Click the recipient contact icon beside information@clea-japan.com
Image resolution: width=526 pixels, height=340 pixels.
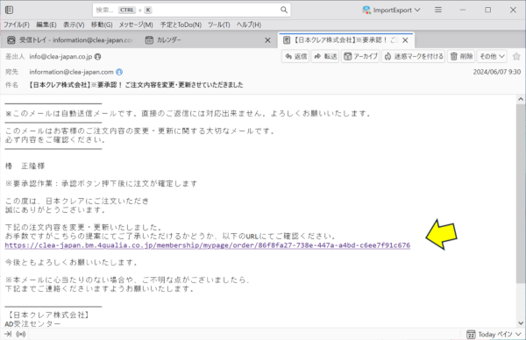click(x=119, y=72)
